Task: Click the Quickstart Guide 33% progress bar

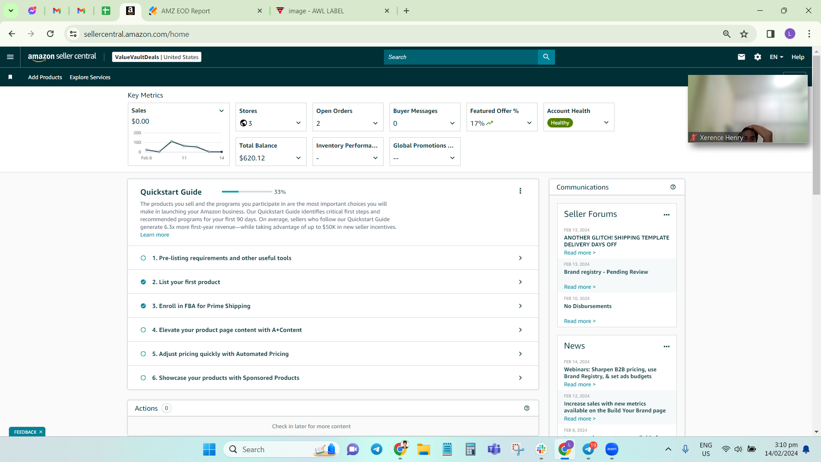Action: (247, 192)
